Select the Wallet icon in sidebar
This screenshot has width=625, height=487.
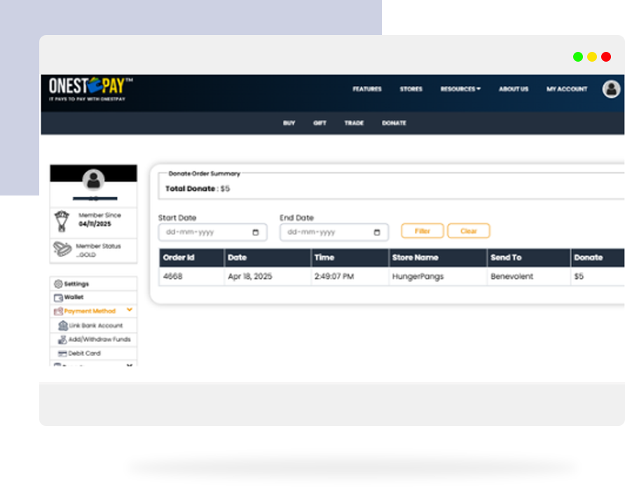pos(58,297)
